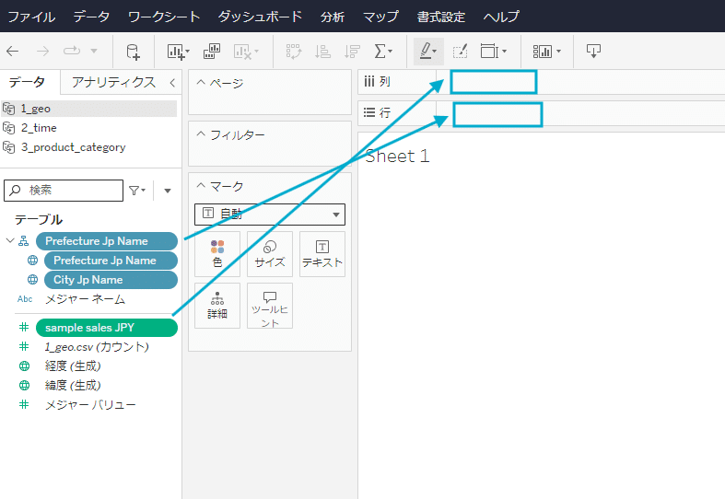Click the sort ascending icon
Image resolution: width=725 pixels, height=499 pixels.
point(322,52)
